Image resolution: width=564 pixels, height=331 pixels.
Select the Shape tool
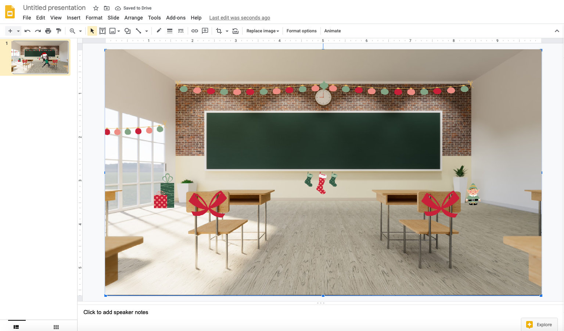127,31
